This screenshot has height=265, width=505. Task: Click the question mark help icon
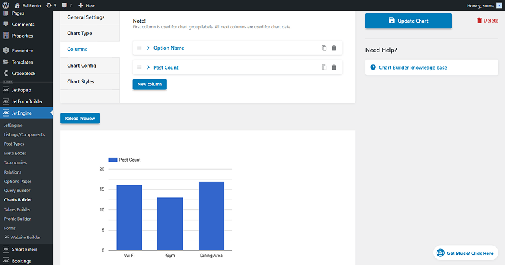(x=373, y=67)
